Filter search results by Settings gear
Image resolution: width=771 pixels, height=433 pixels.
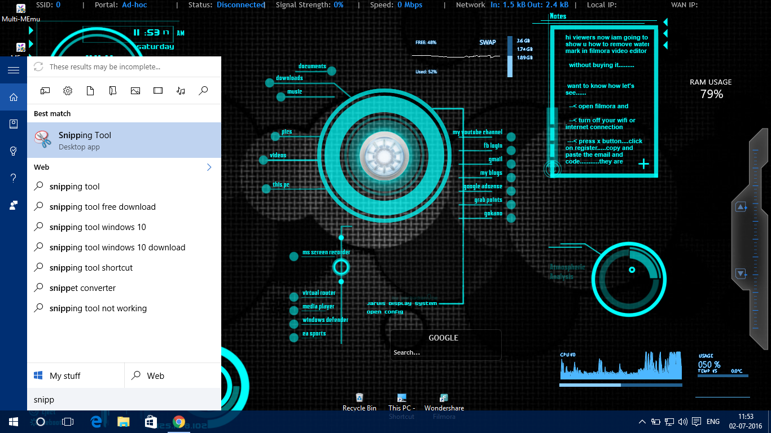[68, 91]
